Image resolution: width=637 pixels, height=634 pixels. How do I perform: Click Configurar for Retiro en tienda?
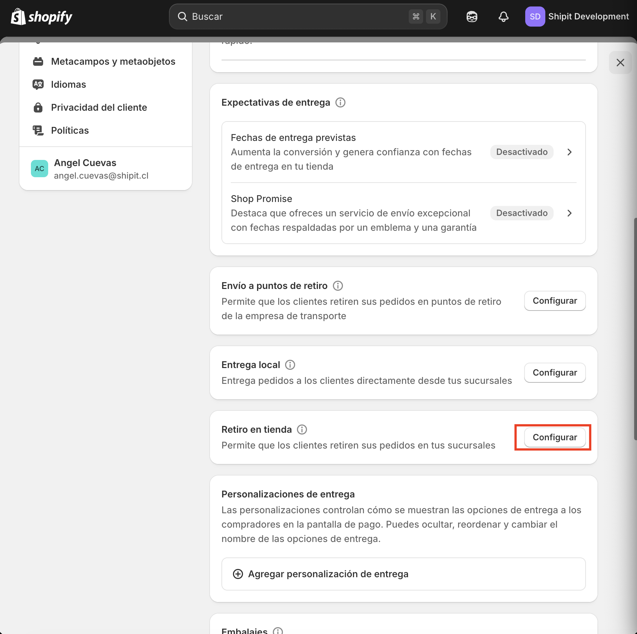[554, 437]
